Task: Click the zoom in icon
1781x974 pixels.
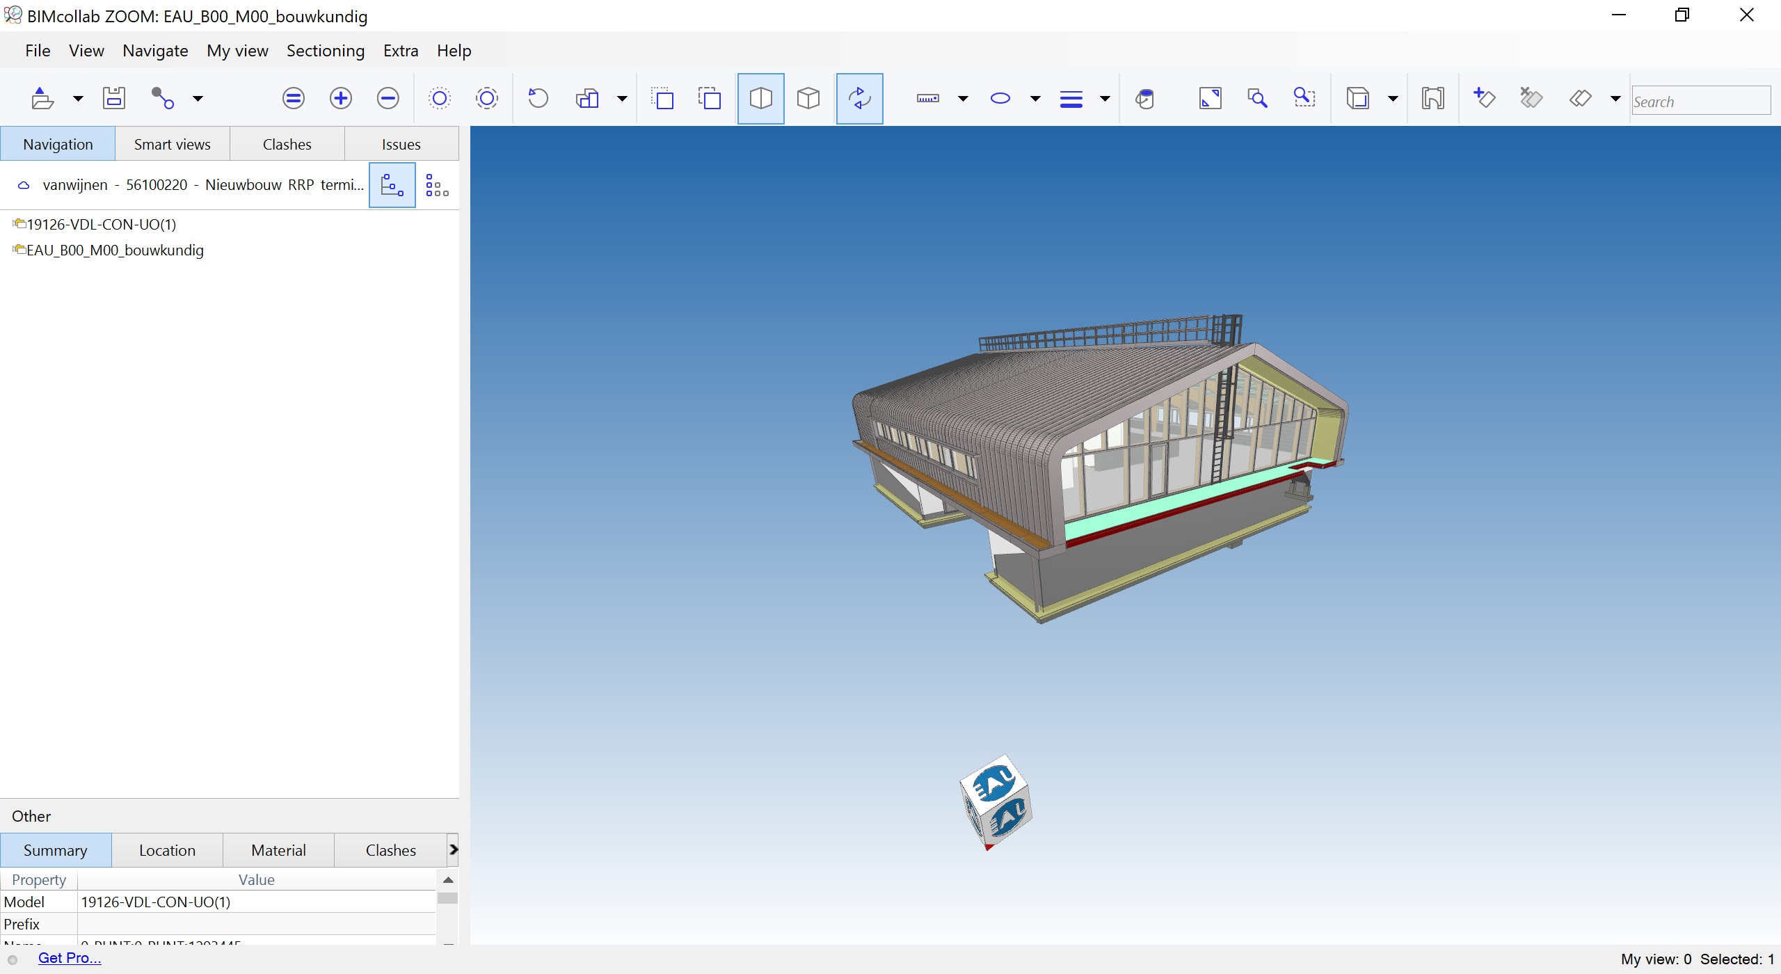Action: point(341,98)
